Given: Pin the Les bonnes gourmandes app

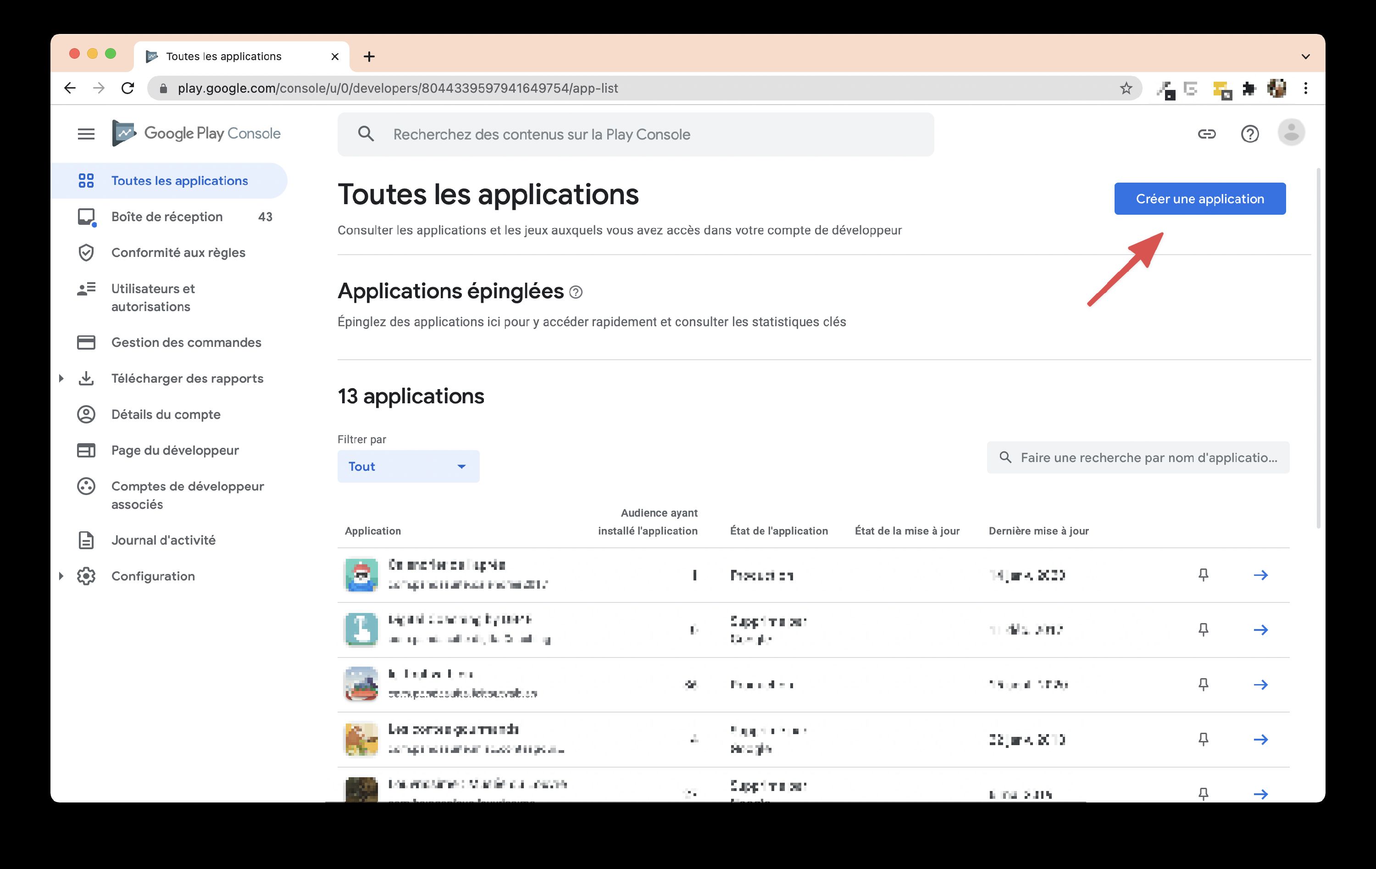Looking at the screenshot, I should [1203, 739].
